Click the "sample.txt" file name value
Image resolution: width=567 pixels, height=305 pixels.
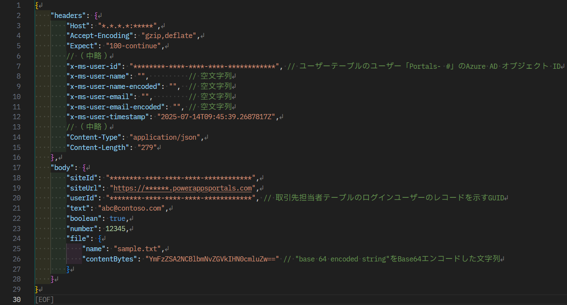137,249
